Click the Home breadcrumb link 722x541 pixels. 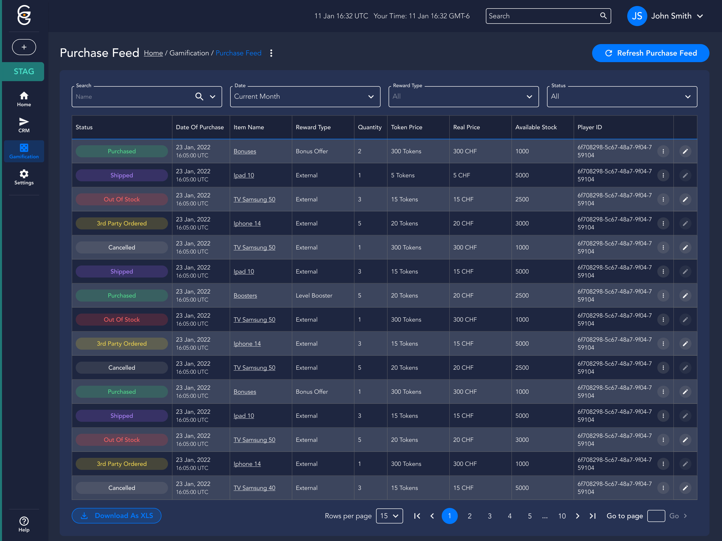pos(153,53)
